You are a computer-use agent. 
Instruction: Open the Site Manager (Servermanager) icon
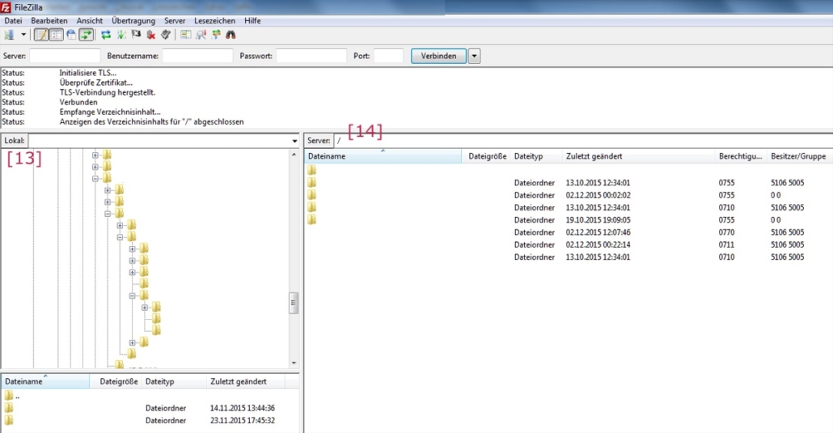coord(10,35)
